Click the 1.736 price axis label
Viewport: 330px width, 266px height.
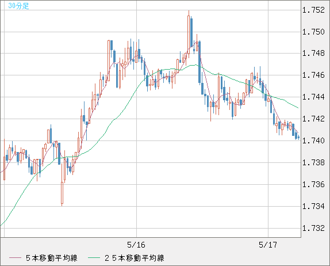(x=313, y=184)
